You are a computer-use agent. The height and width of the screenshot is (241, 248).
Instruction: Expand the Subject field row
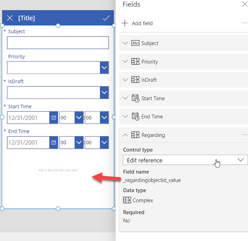[125, 43]
